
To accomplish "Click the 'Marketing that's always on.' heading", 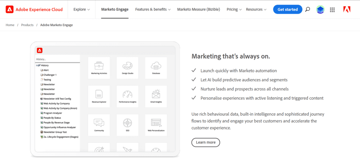I will (231, 56).
